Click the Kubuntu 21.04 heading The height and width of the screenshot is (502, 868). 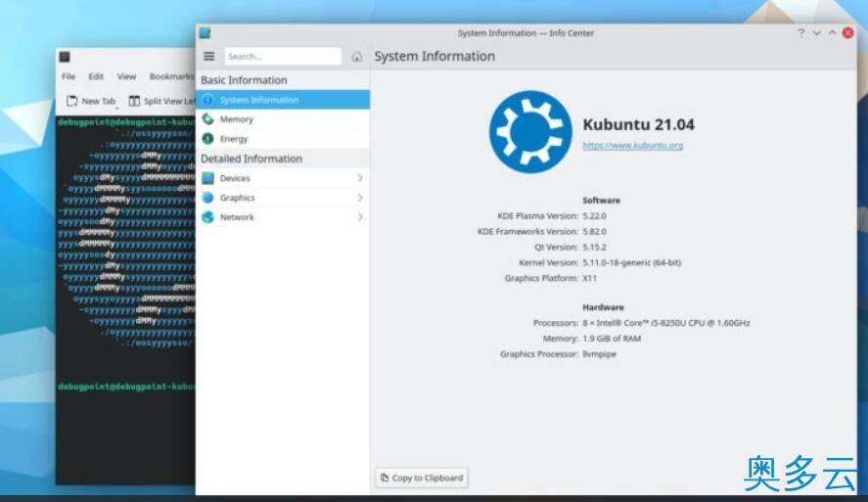[x=638, y=124]
